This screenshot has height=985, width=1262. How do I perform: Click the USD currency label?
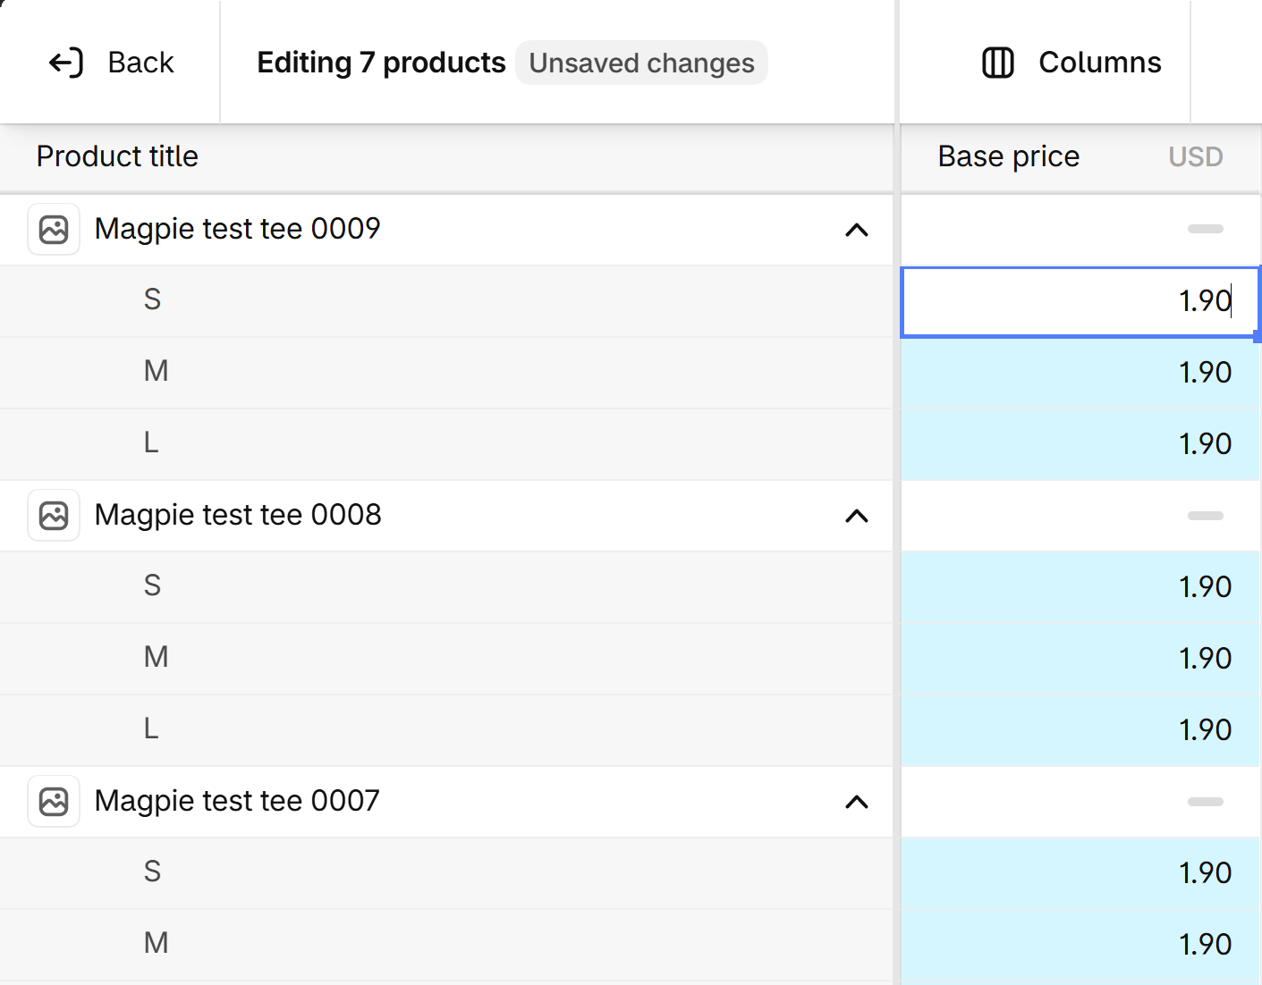coord(1196,156)
